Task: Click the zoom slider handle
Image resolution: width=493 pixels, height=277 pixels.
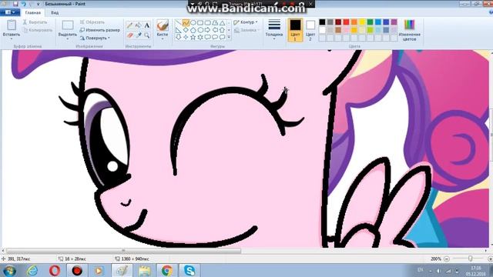Action: [x=470, y=259]
